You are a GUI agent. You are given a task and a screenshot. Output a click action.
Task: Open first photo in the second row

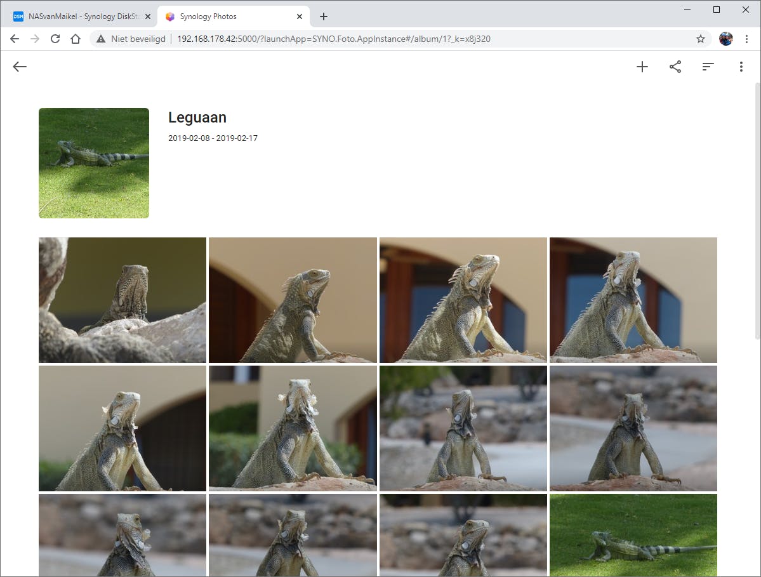point(122,428)
